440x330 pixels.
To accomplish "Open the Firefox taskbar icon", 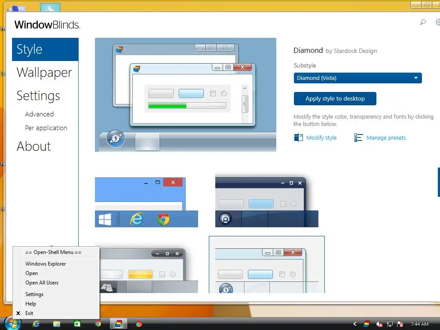I will pos(139,324).
